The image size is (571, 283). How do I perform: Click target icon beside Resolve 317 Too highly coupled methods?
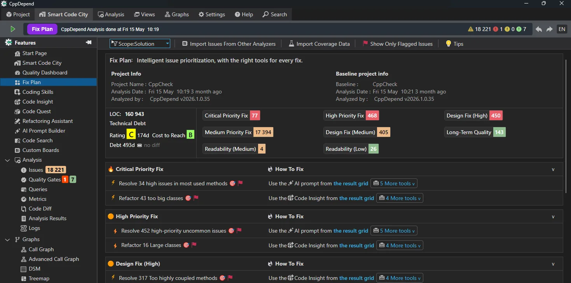(x=222, y=278)
